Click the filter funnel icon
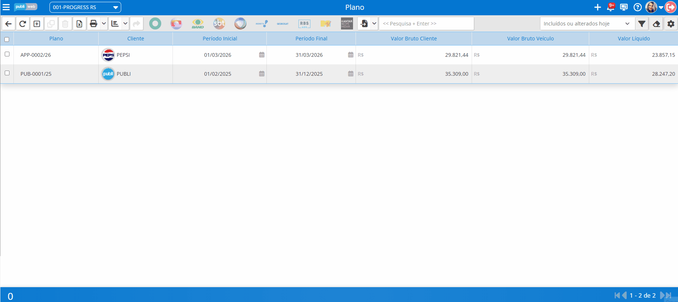 coord(642,24)
